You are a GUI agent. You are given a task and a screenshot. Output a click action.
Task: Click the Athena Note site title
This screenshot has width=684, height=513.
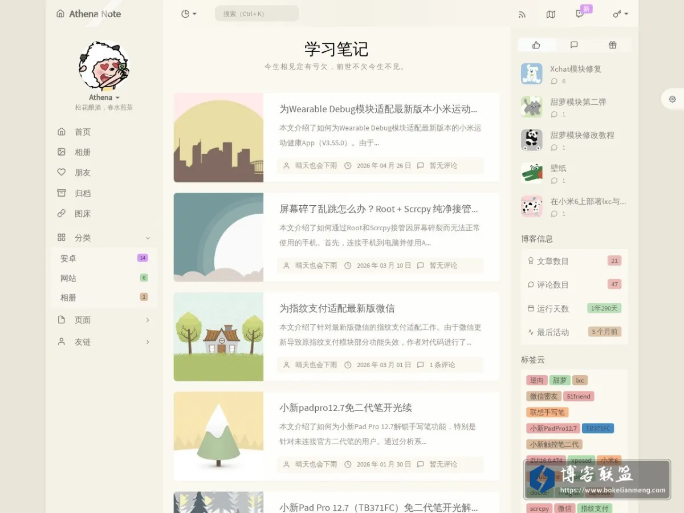point(95,14)
